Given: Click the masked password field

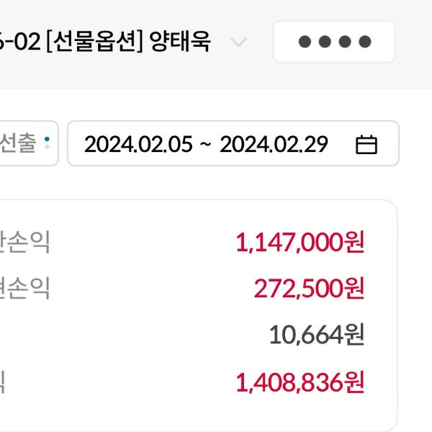Looking at the screenshot, I should pyautogui.click(x=334, y=42).
